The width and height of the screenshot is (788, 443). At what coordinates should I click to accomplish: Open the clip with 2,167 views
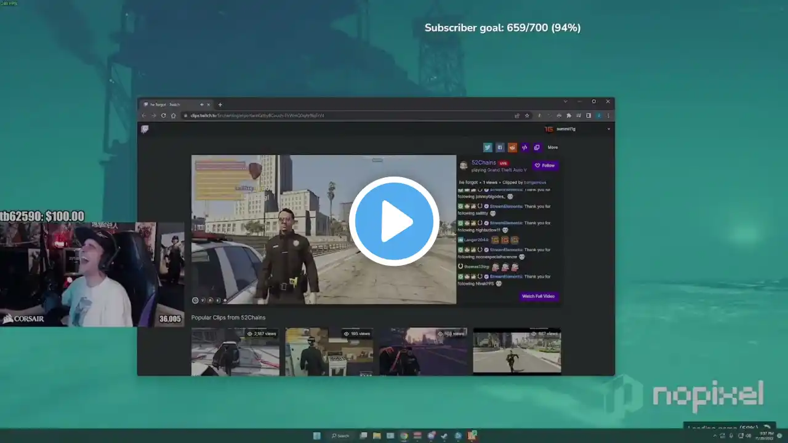click(x=235, y=351)
